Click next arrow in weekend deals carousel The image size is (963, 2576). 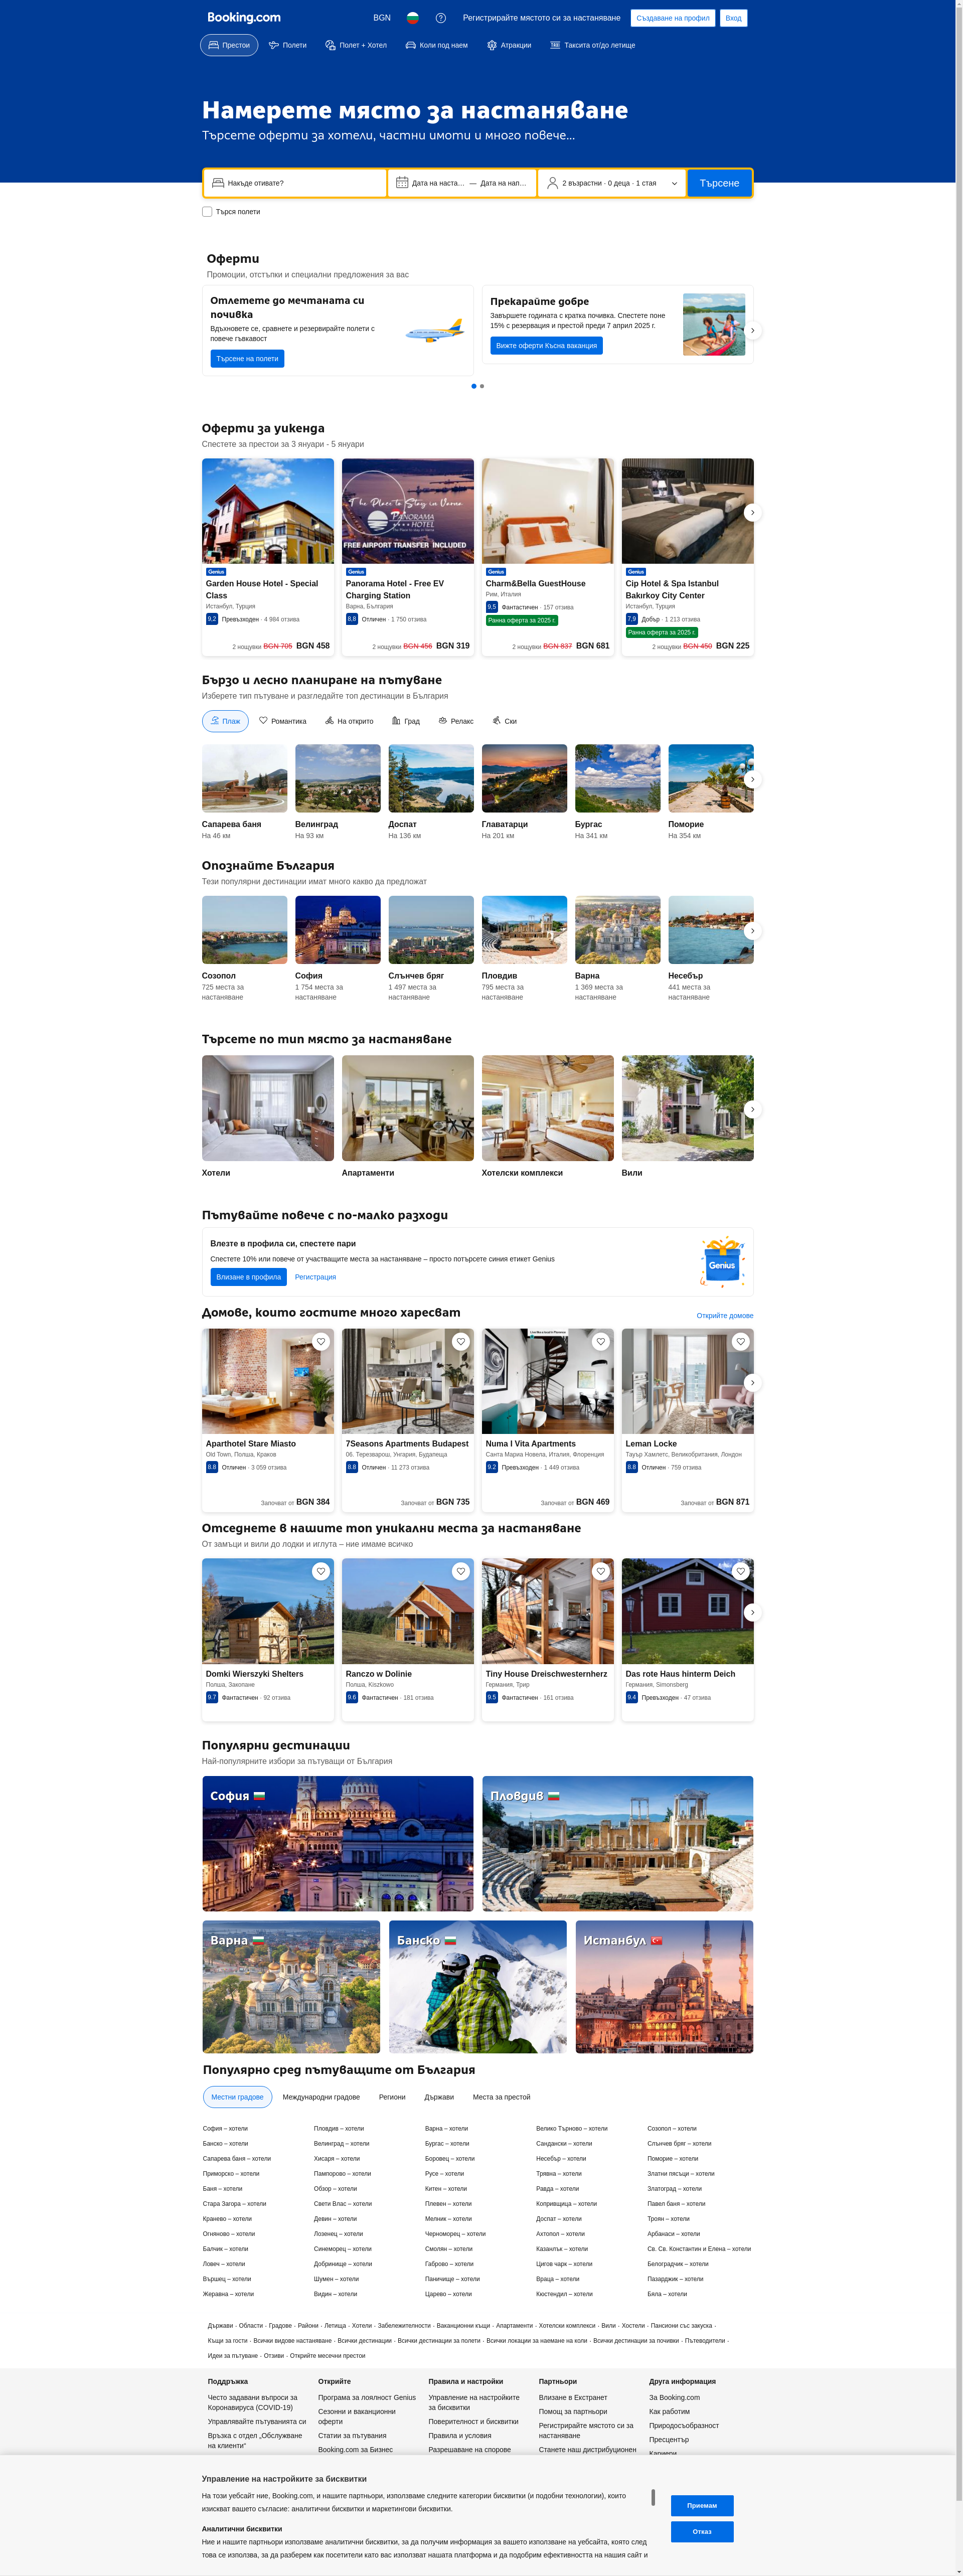pos(752,513)
